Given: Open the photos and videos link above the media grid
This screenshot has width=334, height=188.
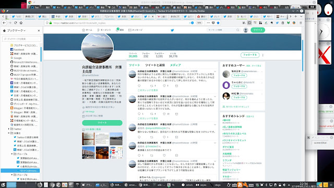Looking at the screenshot, I should coord(93,130).
